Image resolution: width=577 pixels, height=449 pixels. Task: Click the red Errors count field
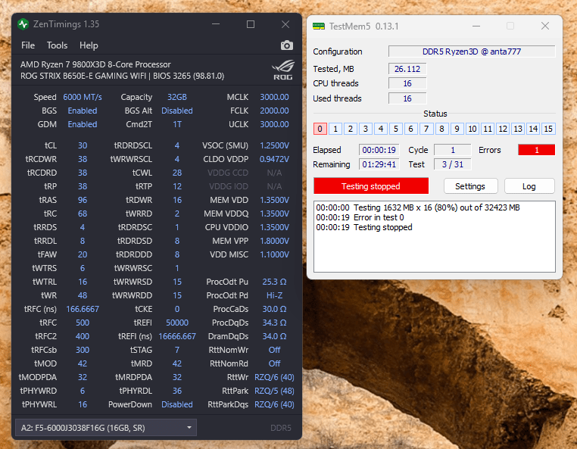click(537, 150)
